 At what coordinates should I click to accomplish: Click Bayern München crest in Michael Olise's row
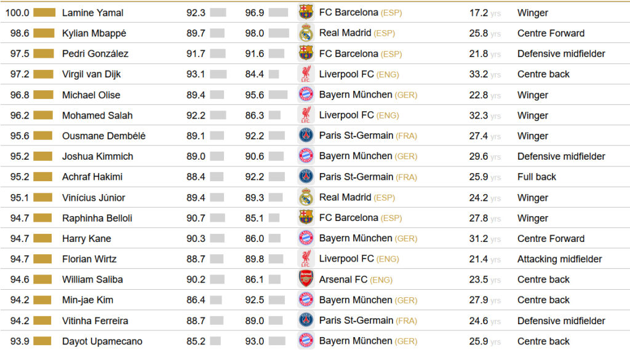click(x=306, y=95)
